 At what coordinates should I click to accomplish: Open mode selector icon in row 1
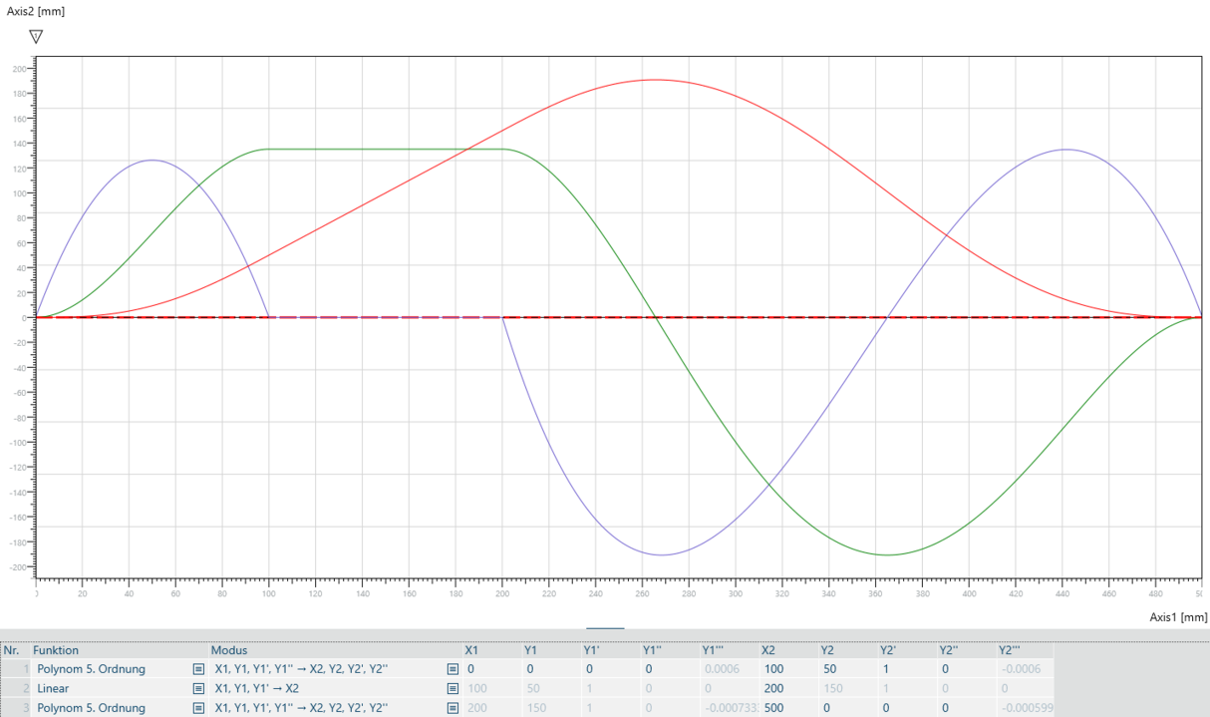click(453, 669)
